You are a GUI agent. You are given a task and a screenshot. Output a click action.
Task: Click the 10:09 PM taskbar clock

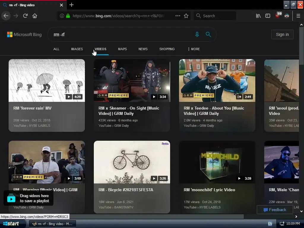(x=293, y=224)
